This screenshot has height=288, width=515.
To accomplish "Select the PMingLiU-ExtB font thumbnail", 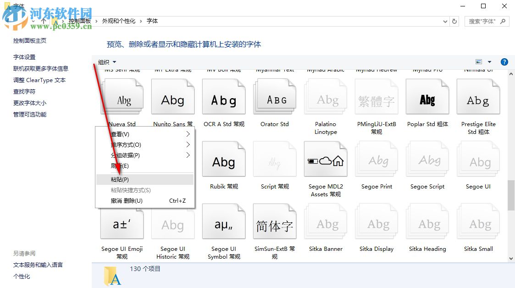I will 376,96.
